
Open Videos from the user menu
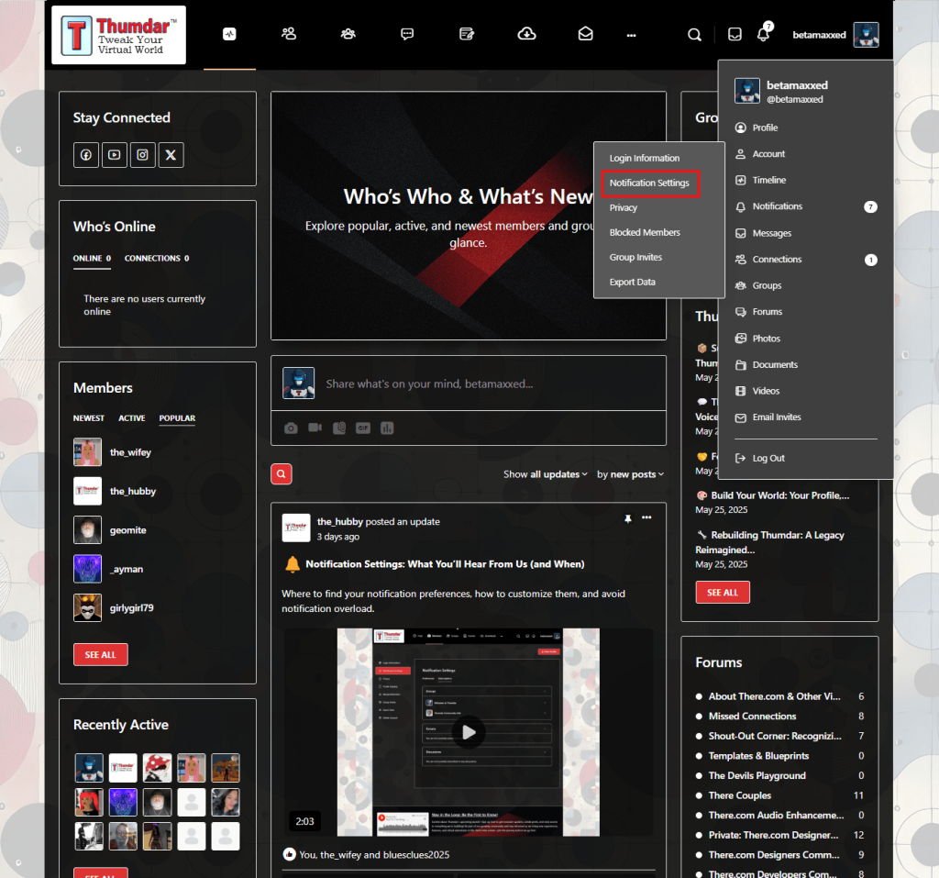[x=757, y=391]
